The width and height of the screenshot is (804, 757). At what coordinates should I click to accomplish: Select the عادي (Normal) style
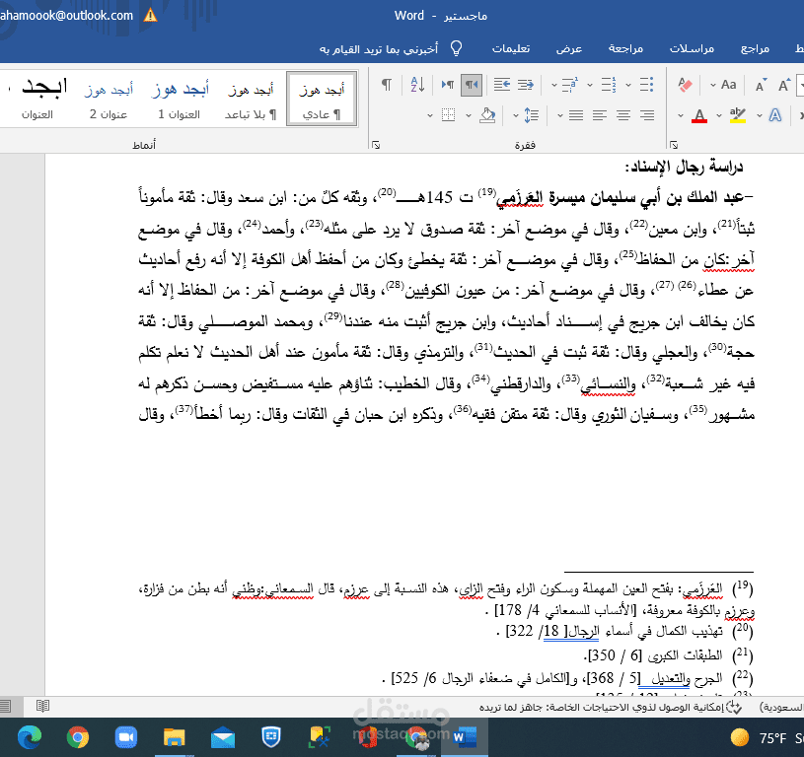click(322, 99)
